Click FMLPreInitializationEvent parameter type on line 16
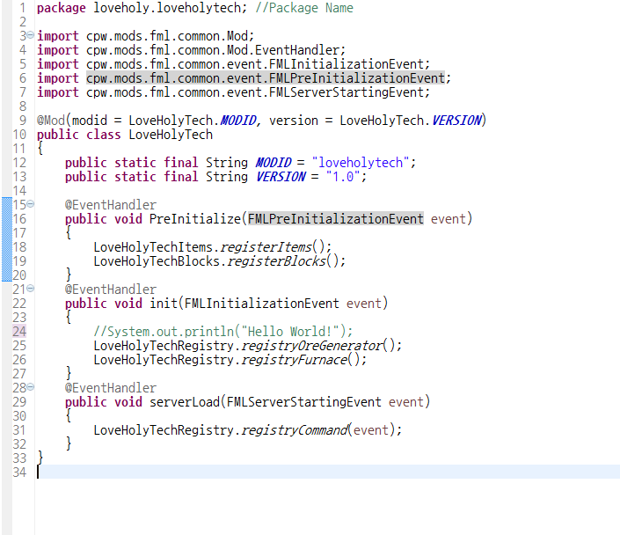Viewport: 620px width, 535px height. coord(336,219)
